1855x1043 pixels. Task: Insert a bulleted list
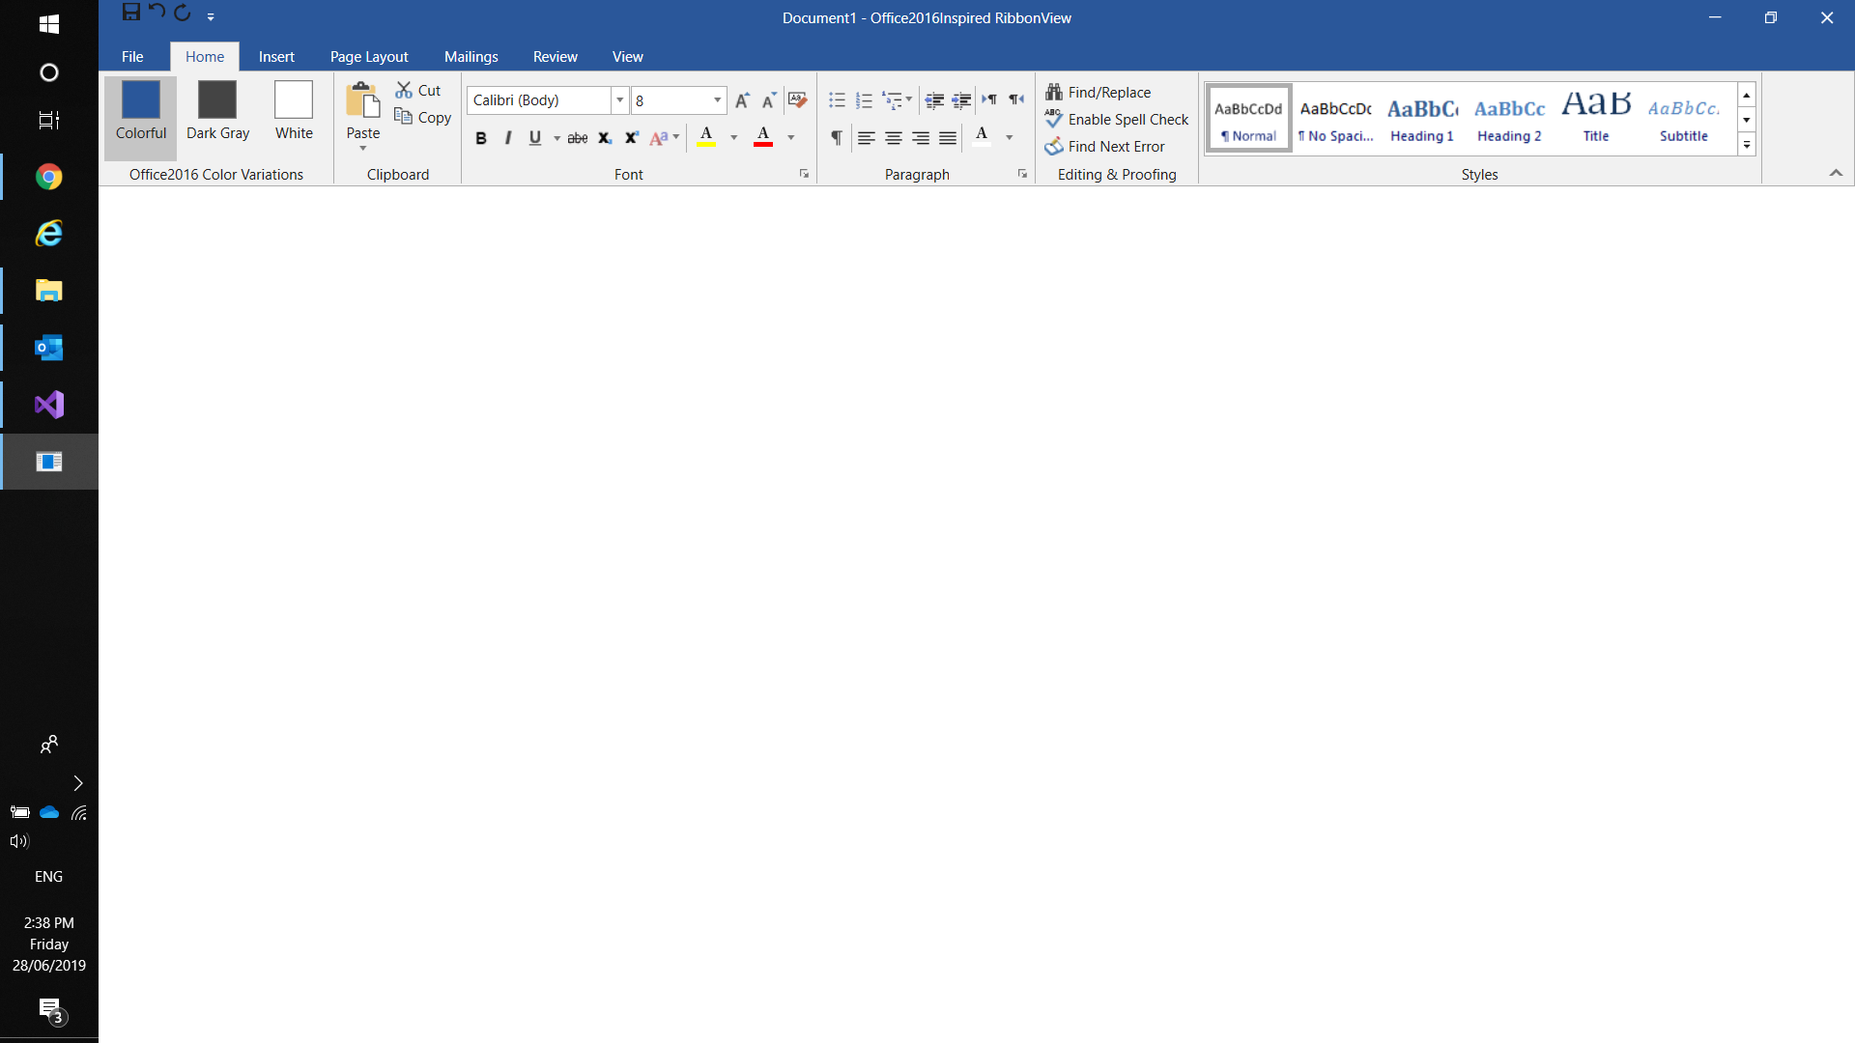[x=837, y=100]
